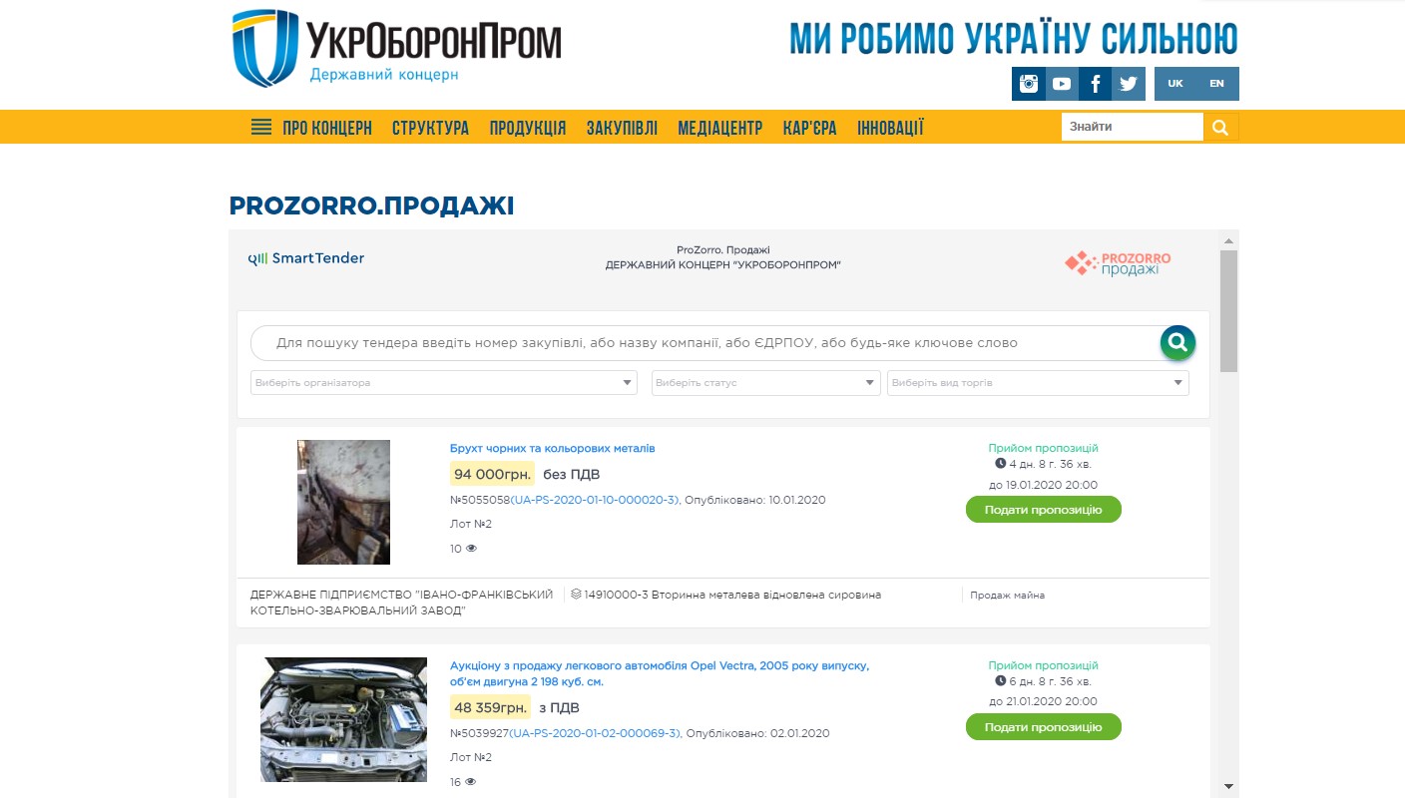Click the embedded frame scrollbar thumb

pos(1229,311)
